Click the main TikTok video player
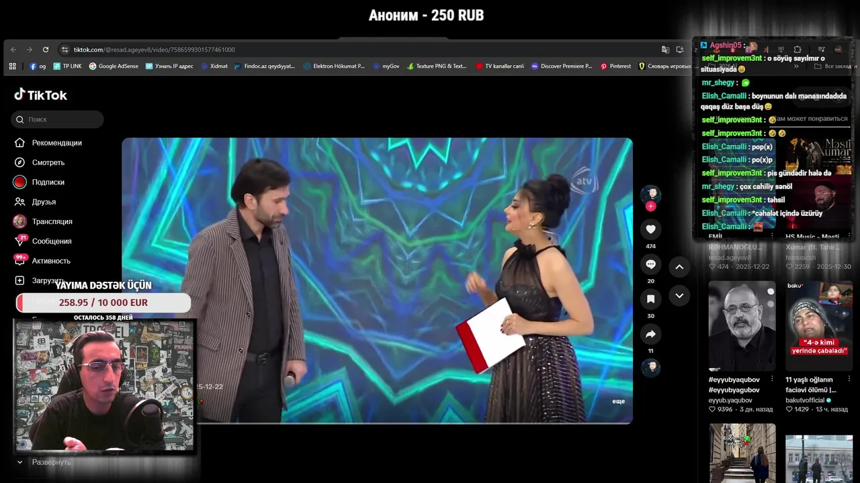The width and height of the screenshot is (860, 483). click(x=377, y=280)
